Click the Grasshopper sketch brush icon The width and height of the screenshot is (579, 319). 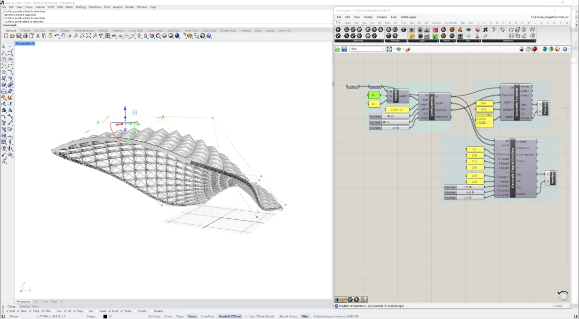408,49
